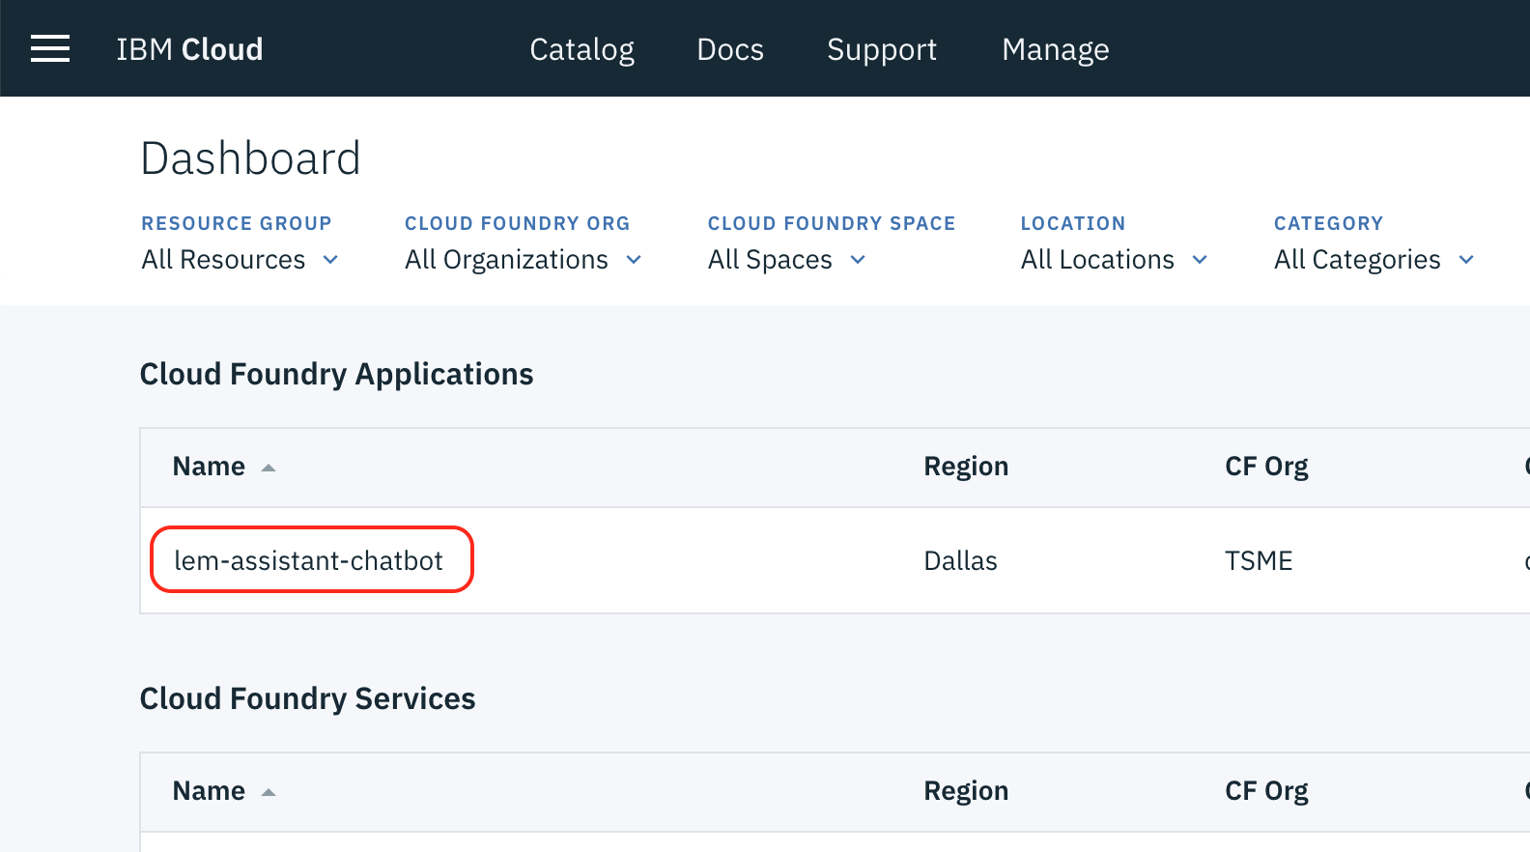Click the Dashboard page heading
The height and width of the screenshot is (852, 1530).
coord(250,158)
